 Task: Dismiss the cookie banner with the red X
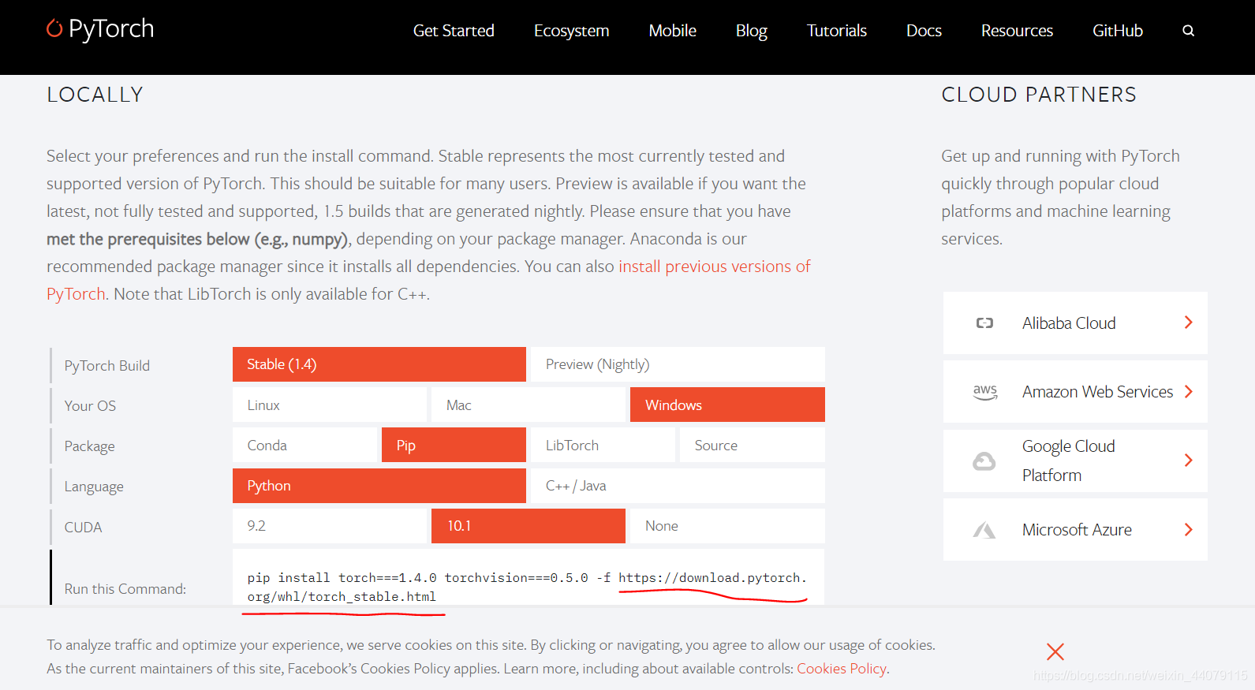(x=1055, y=651)
